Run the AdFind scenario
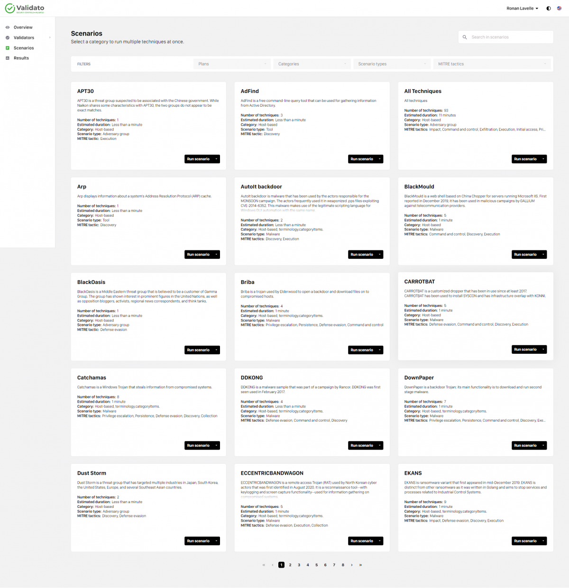This screenshot has width=569, height=588. coord(362,159)
